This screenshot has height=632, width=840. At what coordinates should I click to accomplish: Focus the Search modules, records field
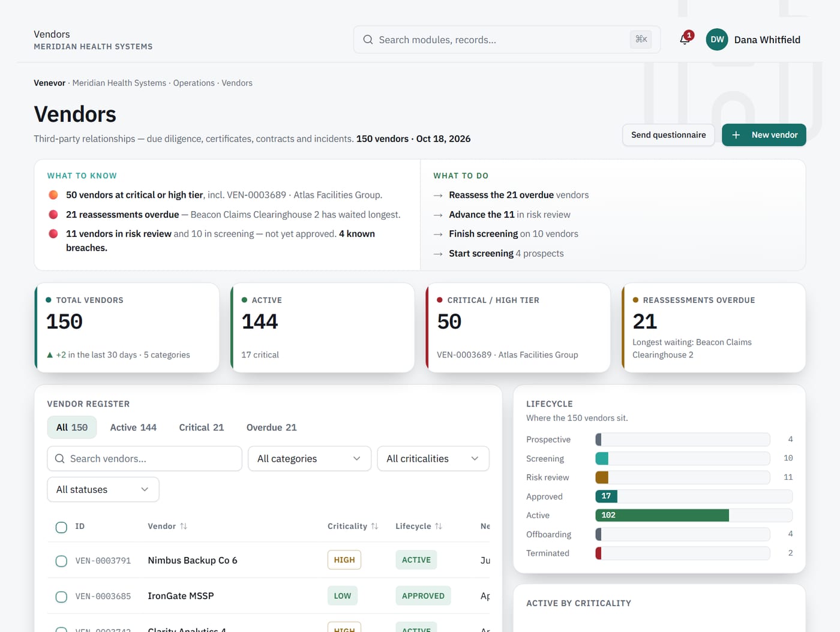pyautogui.click(x=507, y=40)
